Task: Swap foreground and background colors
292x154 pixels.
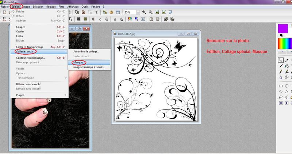Action: (281, 35)
